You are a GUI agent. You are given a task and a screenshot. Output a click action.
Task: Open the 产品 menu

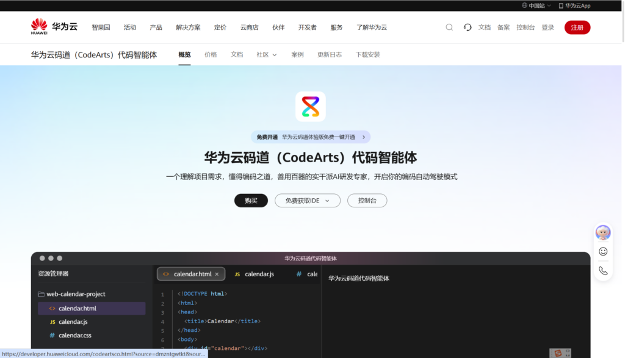point(156,27)
